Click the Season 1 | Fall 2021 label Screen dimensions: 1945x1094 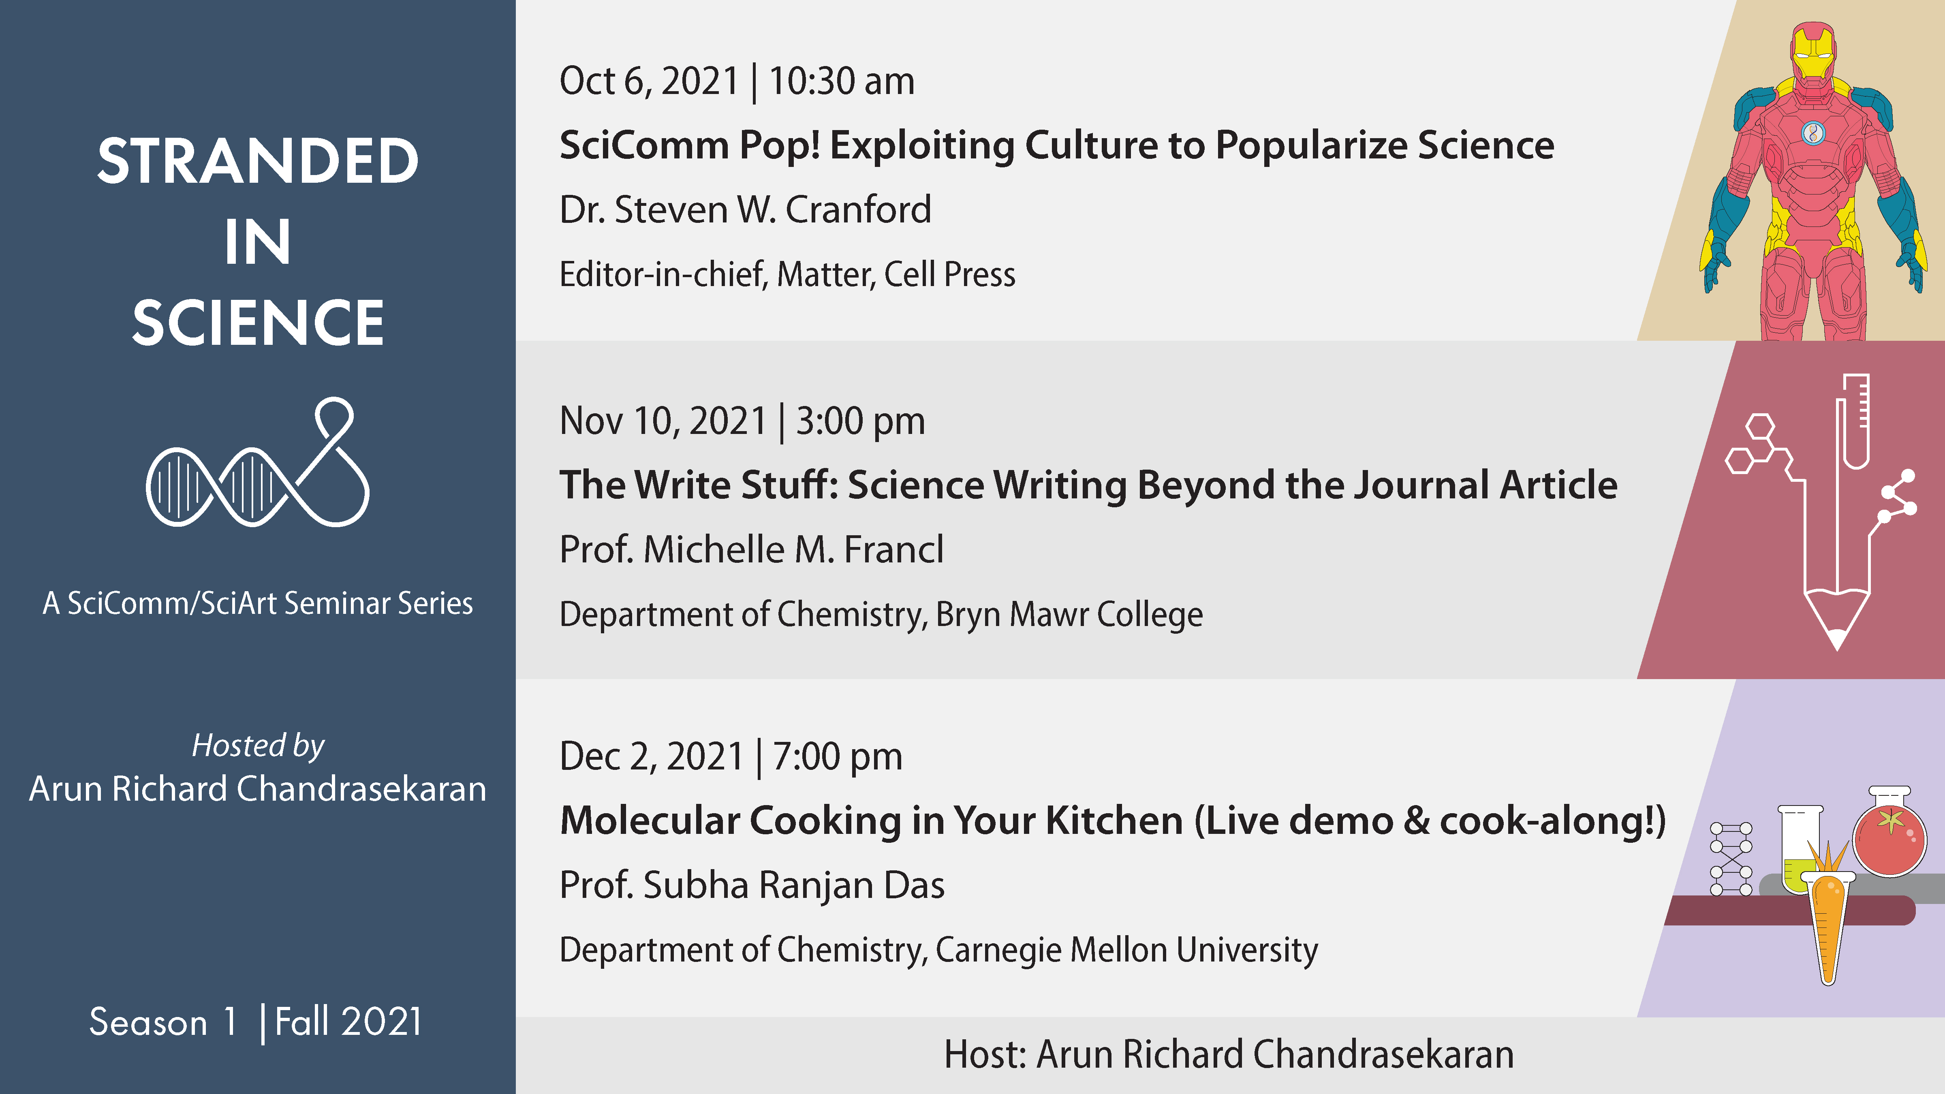coord(255,1021)
